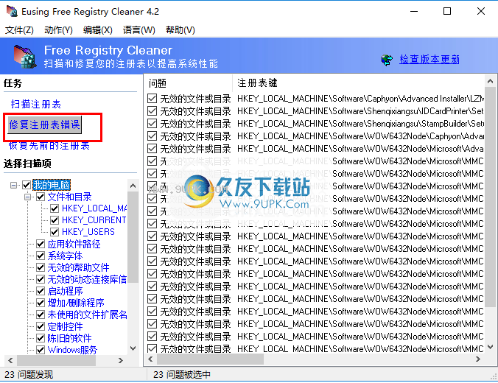Click left arrow of tree horizontal scrollbar
The width and height of the screenshot is (498, 383).
pyautogui.click(x=10, y=360)
